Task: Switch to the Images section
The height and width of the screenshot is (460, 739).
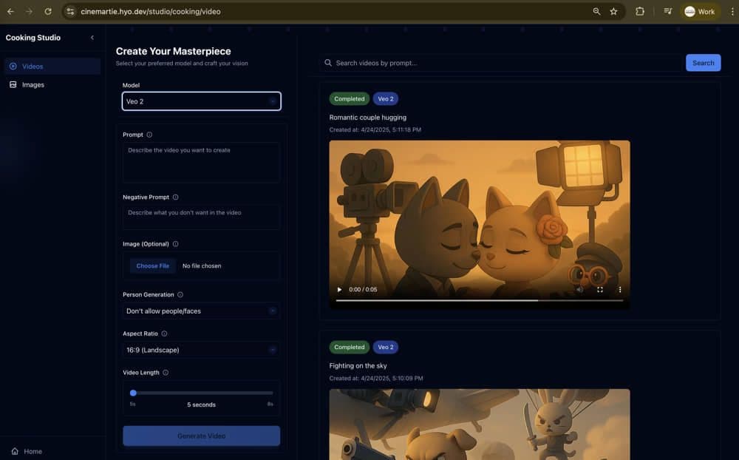Action: (33, 85)
